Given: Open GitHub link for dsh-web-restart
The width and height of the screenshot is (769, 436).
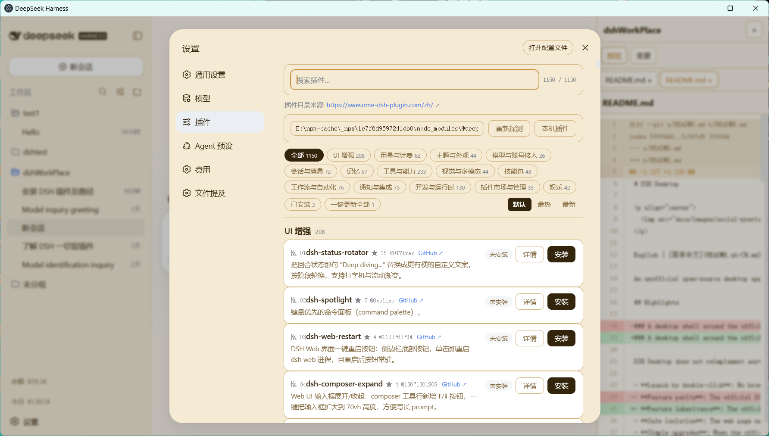Looking at the screenshot, I should coord(429,337).
